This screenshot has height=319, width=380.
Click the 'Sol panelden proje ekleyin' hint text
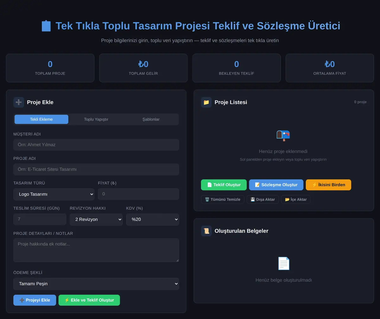point(283,160)
